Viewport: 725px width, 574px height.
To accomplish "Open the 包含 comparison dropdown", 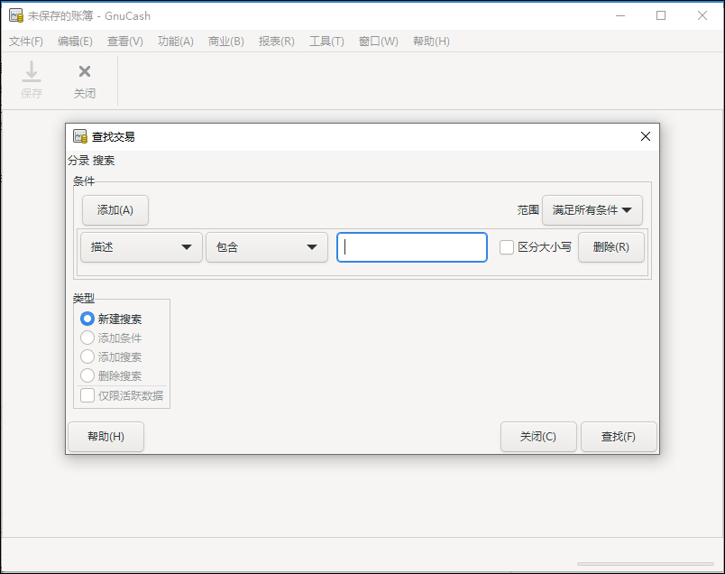I will [266, 246].
